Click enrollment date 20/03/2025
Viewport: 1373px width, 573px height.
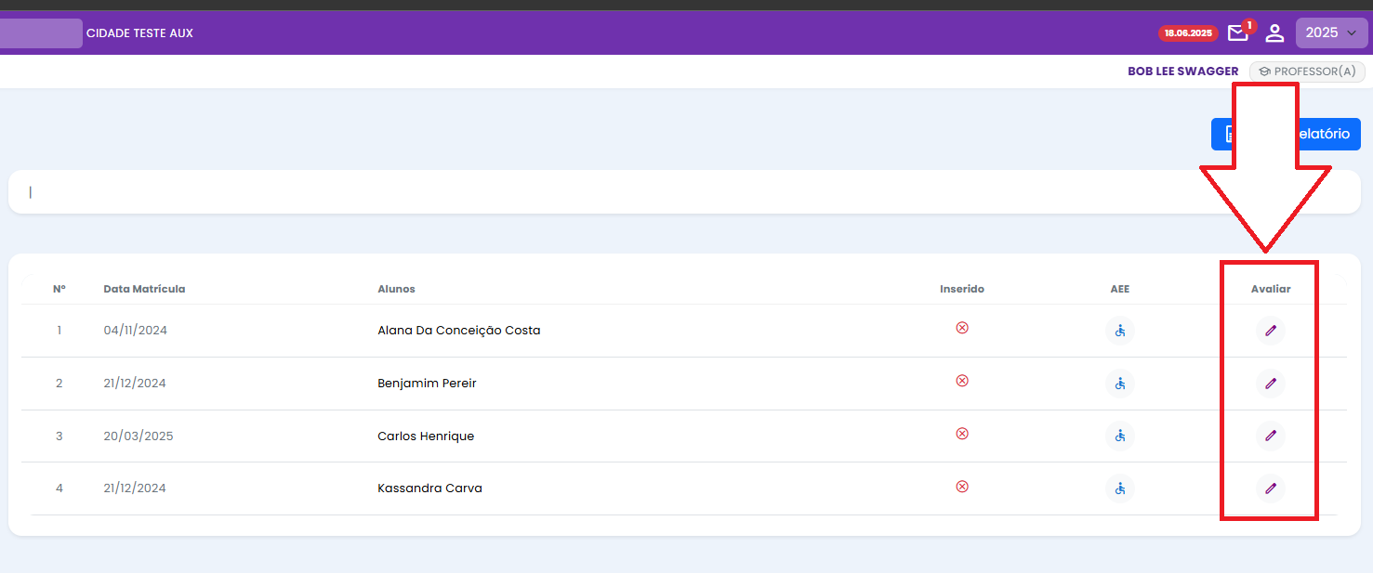tap(139, 436)
